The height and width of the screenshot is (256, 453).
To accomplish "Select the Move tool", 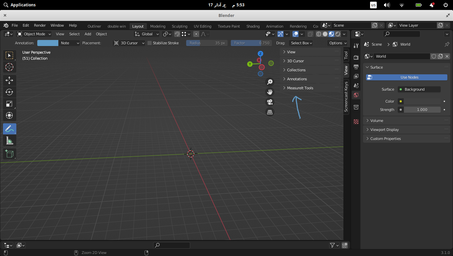I will [9, 80].
